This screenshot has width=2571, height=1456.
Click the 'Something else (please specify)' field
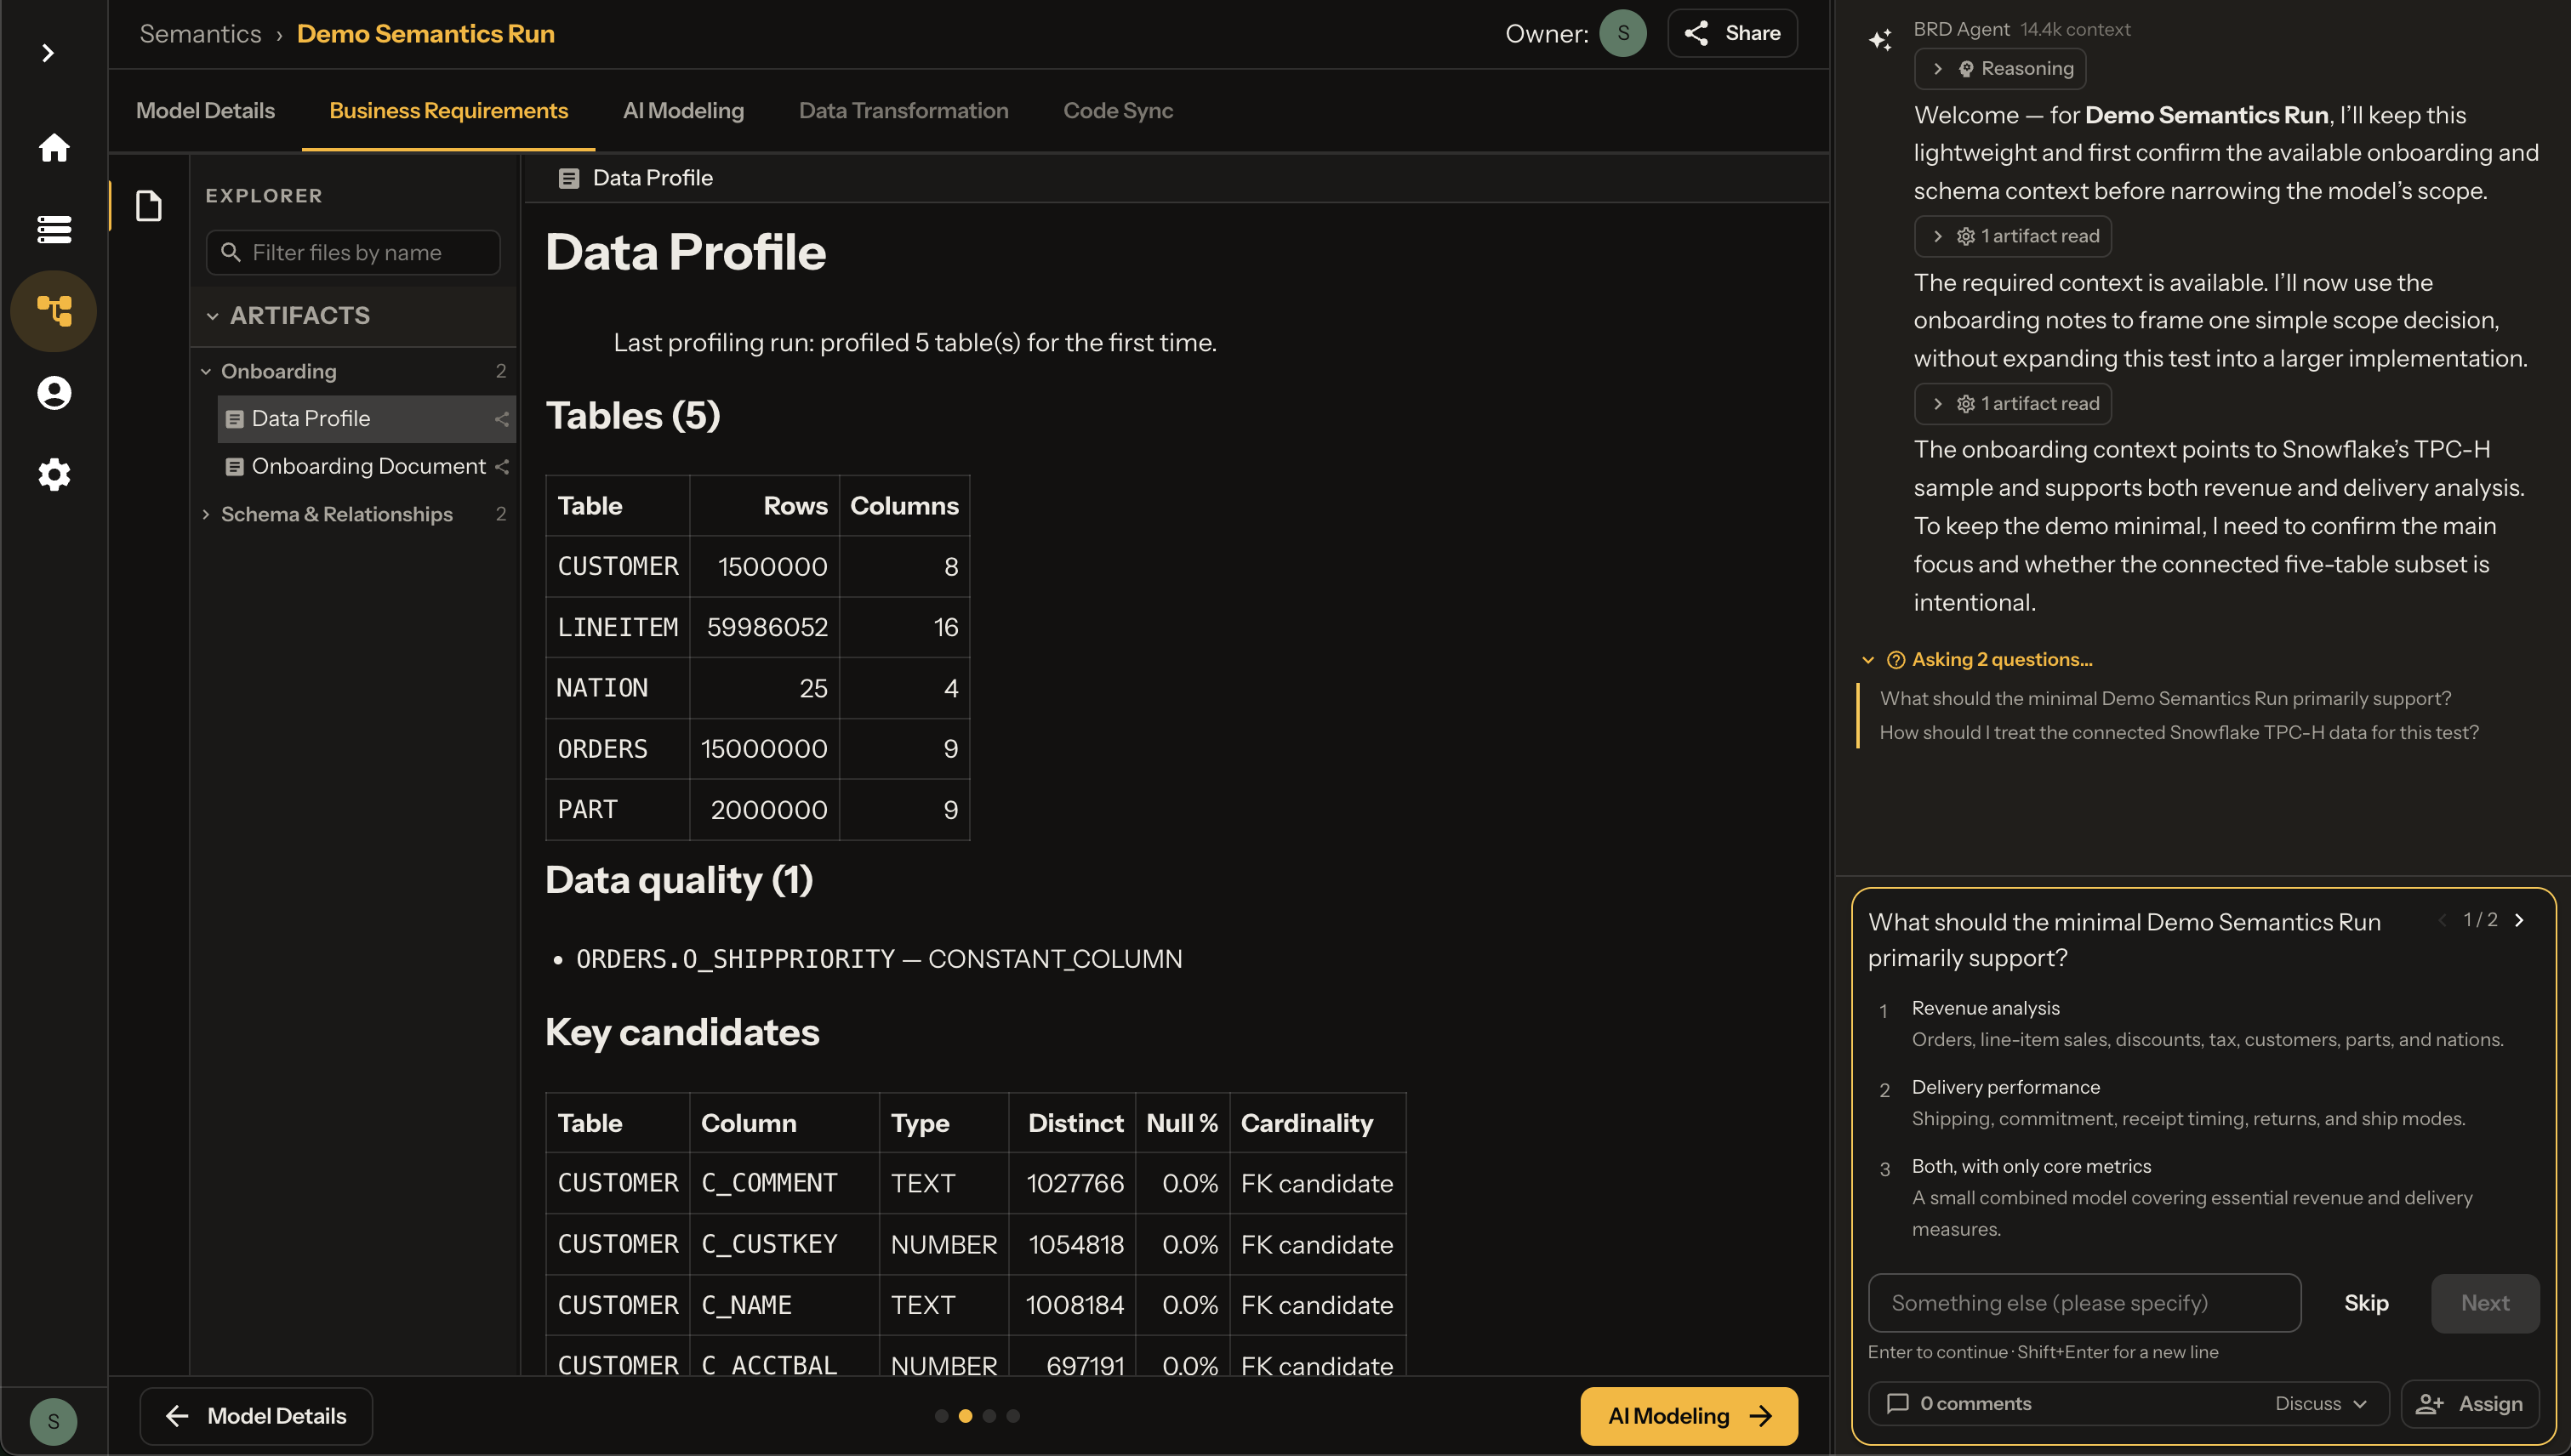point(2085,1302)
